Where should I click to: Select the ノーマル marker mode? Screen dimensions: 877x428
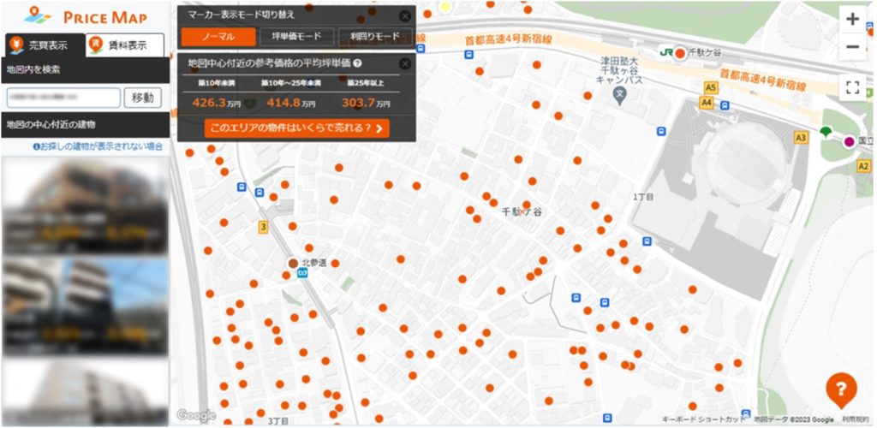pos(218,37)
